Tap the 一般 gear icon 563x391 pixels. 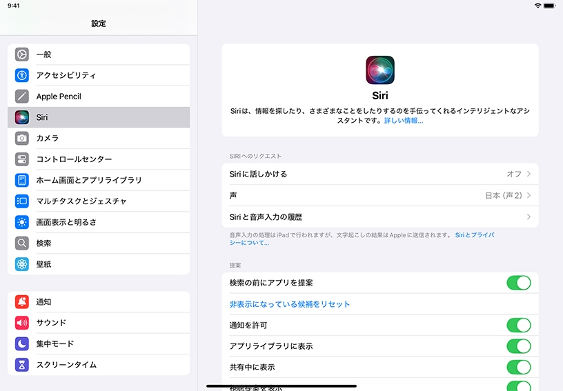(x=22, y=54)
